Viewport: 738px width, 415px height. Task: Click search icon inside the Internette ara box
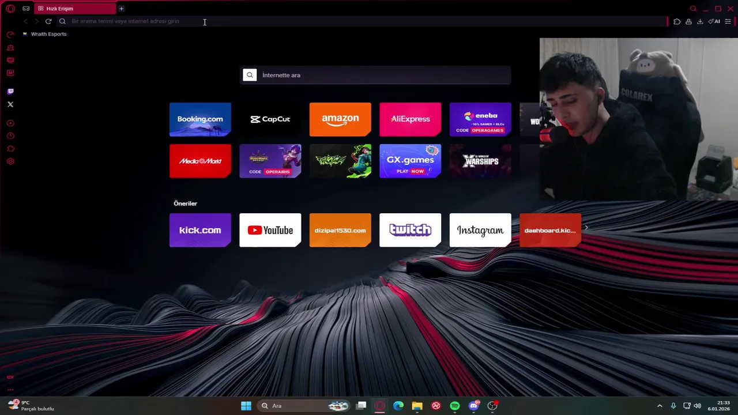[250, 75]
